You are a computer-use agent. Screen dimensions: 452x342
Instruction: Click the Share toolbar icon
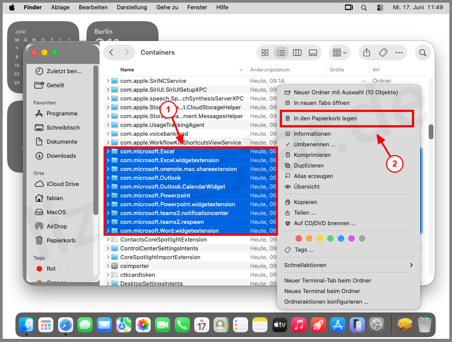(367, 53)
